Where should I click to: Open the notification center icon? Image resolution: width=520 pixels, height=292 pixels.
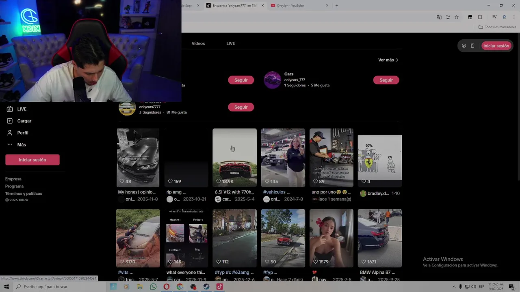click(511, 287)
